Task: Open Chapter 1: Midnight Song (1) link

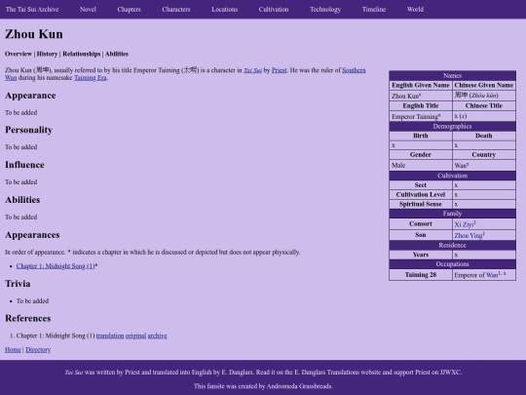Action: [56, 266]
